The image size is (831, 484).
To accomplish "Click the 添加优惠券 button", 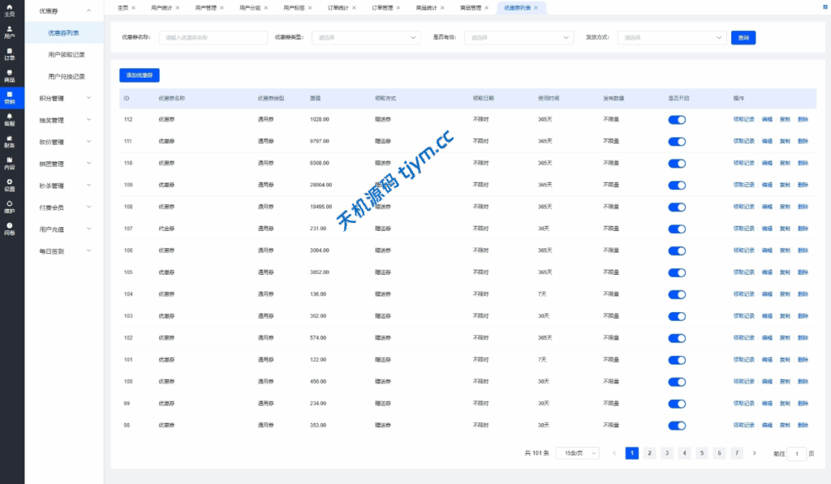I will tap(140, 75).
